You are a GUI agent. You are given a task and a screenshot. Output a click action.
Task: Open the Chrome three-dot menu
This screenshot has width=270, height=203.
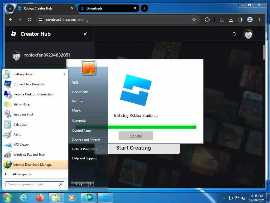[x=259, y=20]
